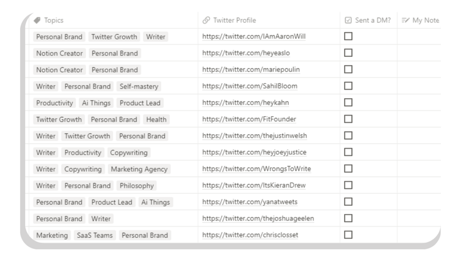Screen dimensions: 461x259
Task: Open the mariepoulin Twitter profile link
Action: click(x=251, y=70)
